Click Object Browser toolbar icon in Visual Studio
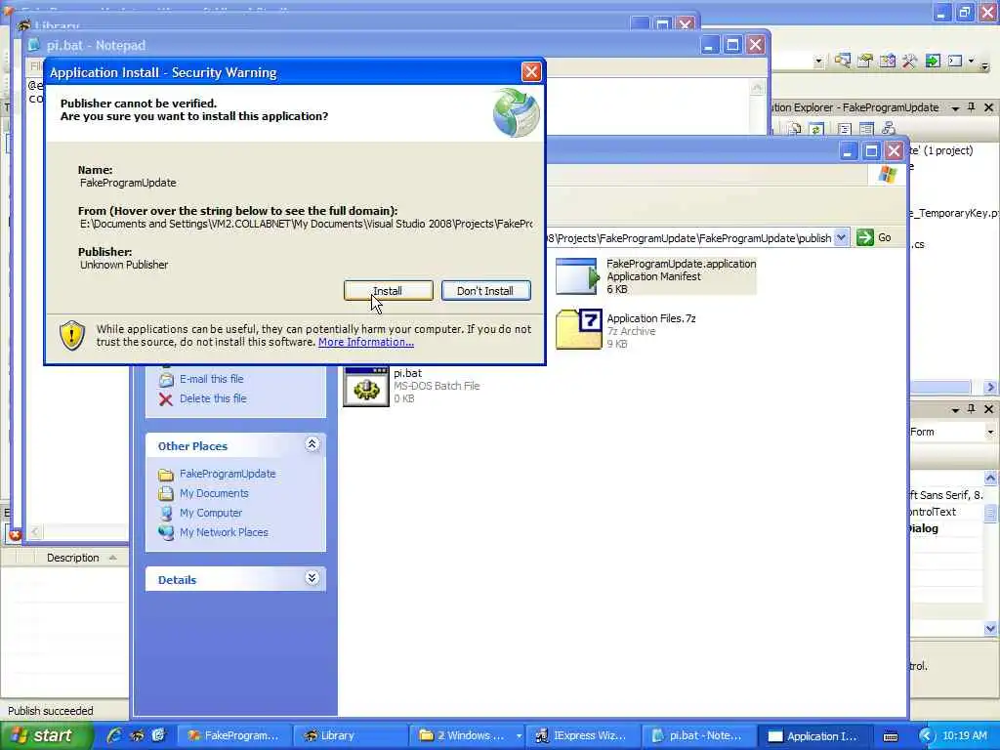Image resolution: width=1000 pixels, height=750 pixels. 887,62
